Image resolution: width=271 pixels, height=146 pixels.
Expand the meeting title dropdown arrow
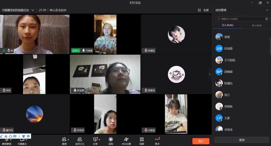coord(33,10)
